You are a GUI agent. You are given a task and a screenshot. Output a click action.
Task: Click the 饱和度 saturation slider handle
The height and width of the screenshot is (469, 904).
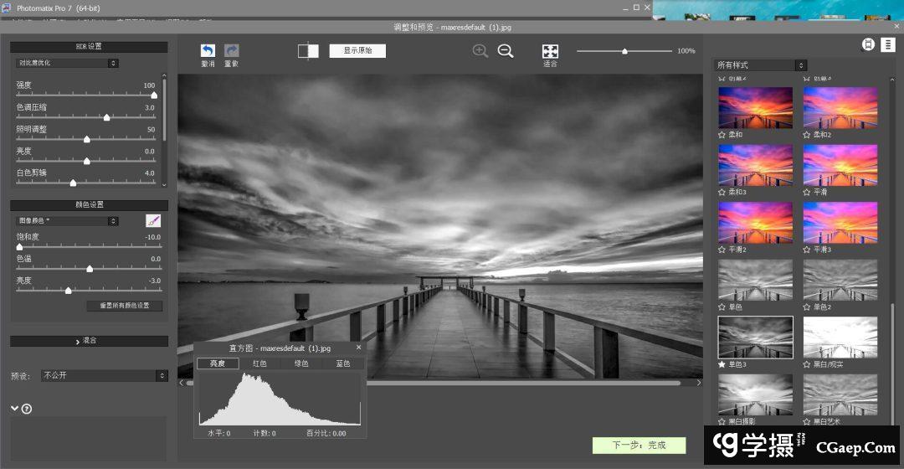19,247
